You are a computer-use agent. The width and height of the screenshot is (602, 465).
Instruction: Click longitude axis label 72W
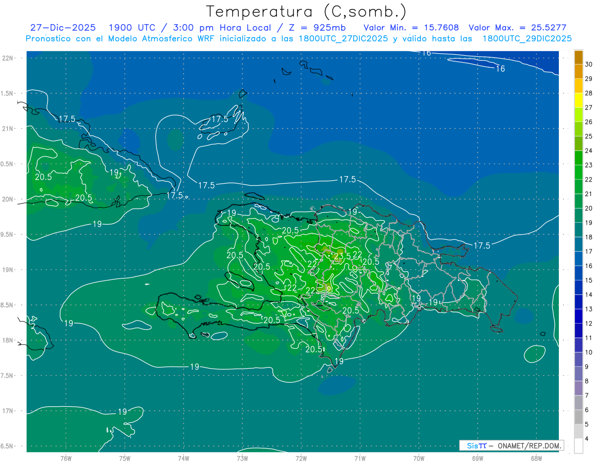pyautogui.click(x=301, y=458)
